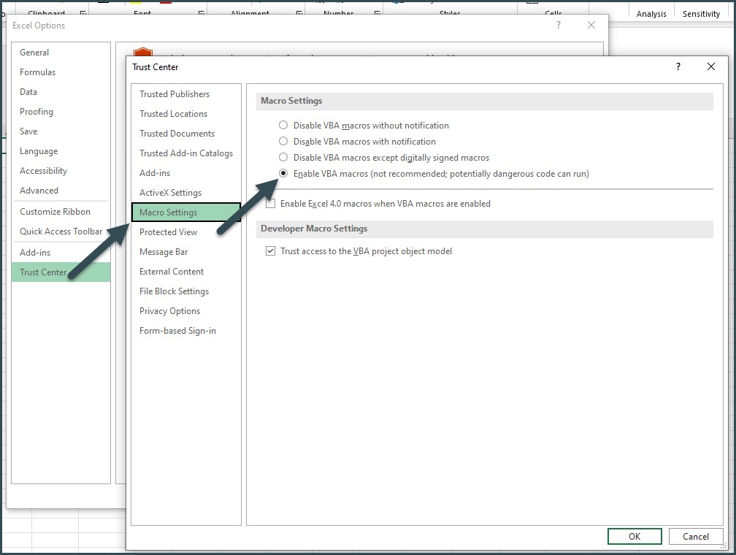Viewport: 736px width, 555px height.
Task: Select the General options category
Action: (x=34, y=52)
